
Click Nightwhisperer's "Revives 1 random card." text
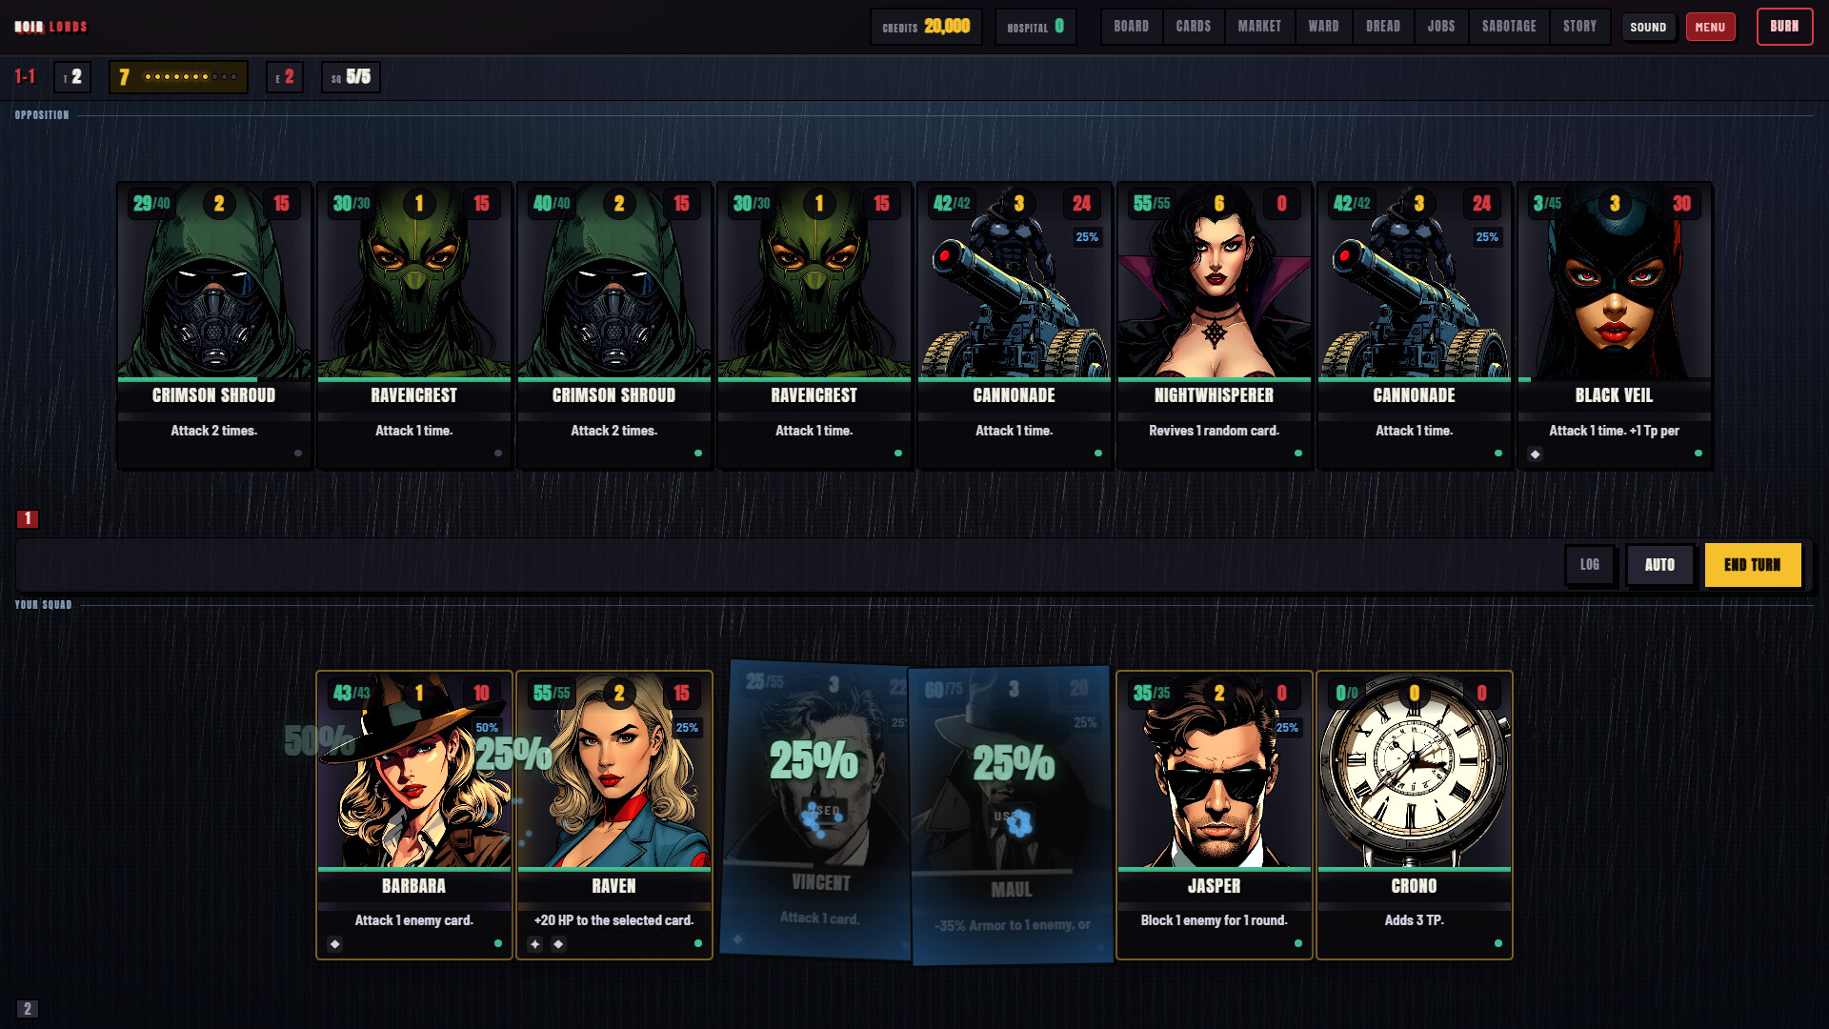[1214, 431]
